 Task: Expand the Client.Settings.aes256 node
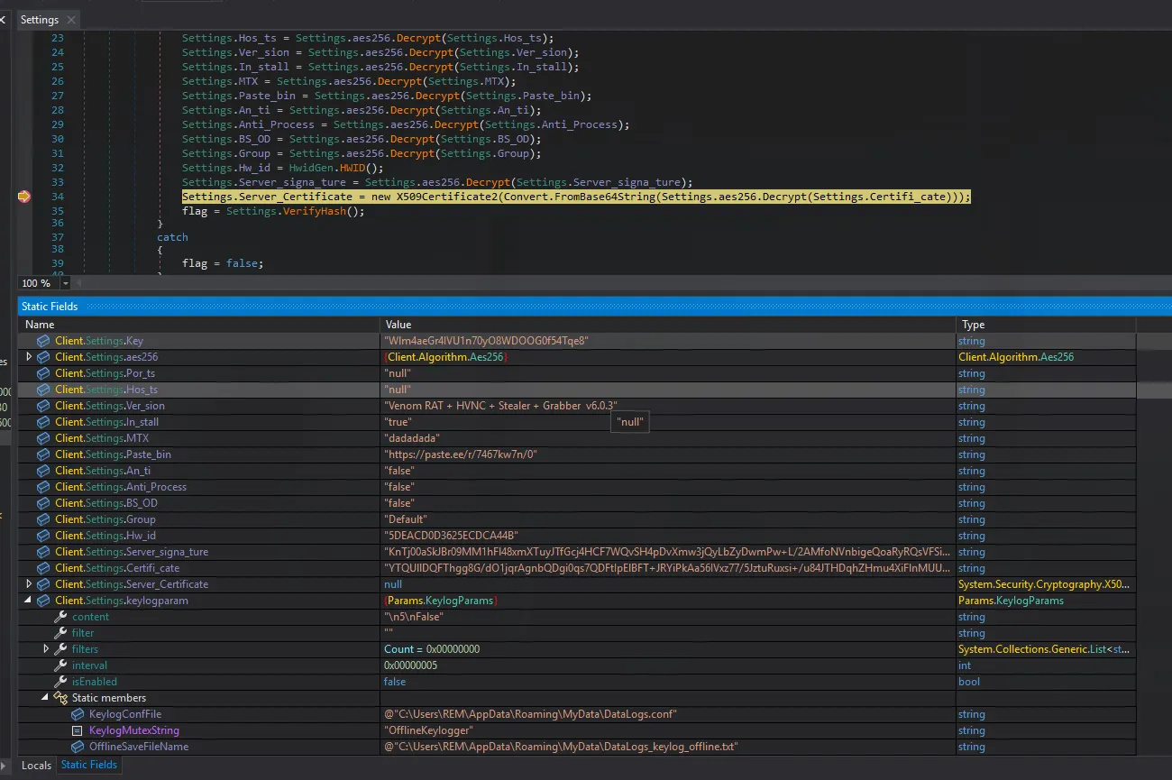(29, 357)
